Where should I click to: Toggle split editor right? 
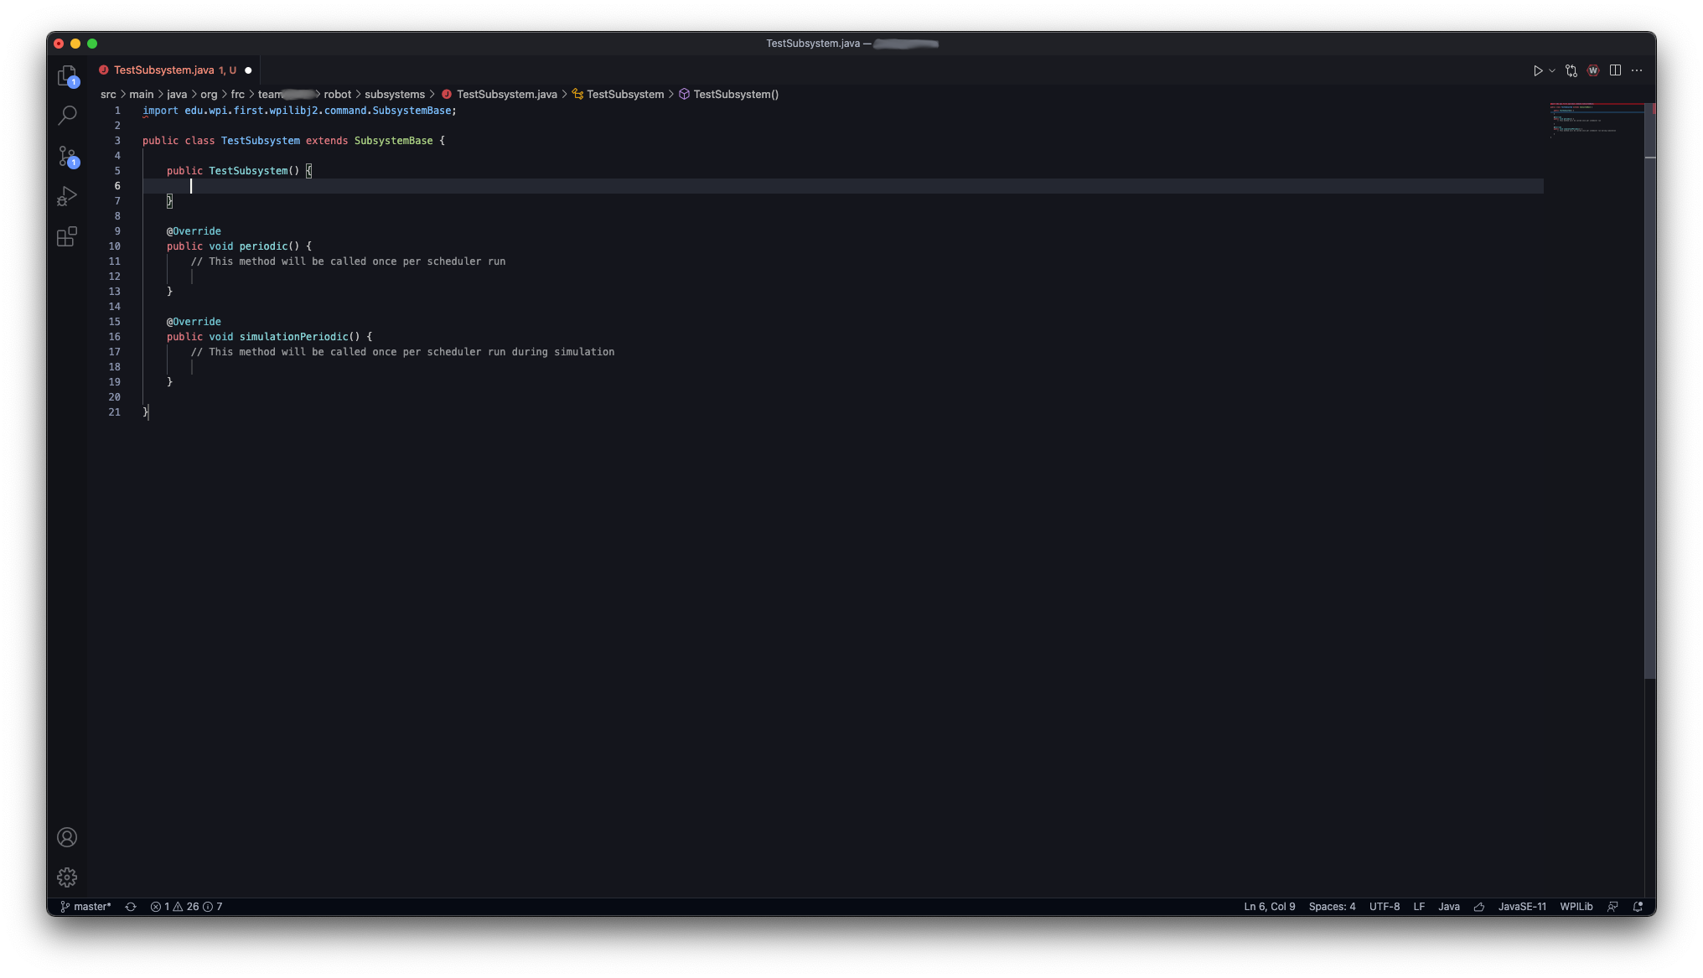1615,70
